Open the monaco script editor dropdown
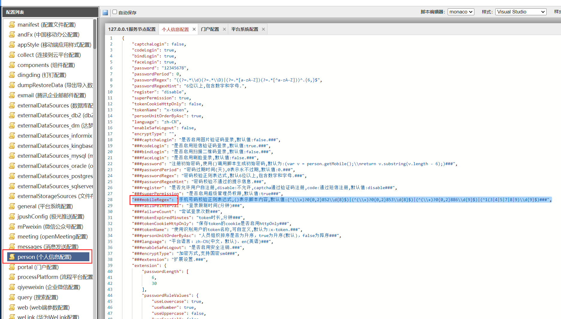 point(461,12)
